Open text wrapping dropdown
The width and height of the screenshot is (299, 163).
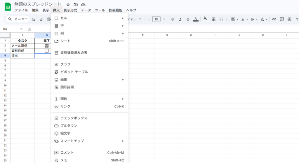254,19
